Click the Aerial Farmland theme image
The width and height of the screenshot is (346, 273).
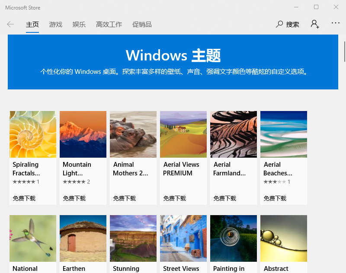tap(234, 134)
